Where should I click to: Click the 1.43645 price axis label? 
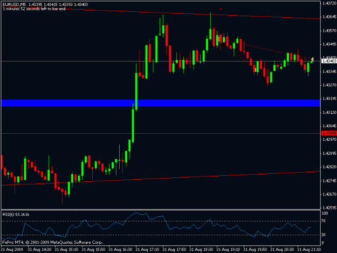tap(329, 17)
